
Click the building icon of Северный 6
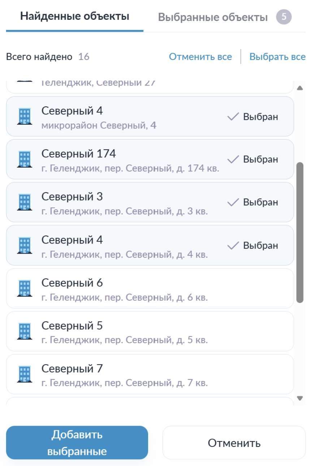tap(25, 289)
